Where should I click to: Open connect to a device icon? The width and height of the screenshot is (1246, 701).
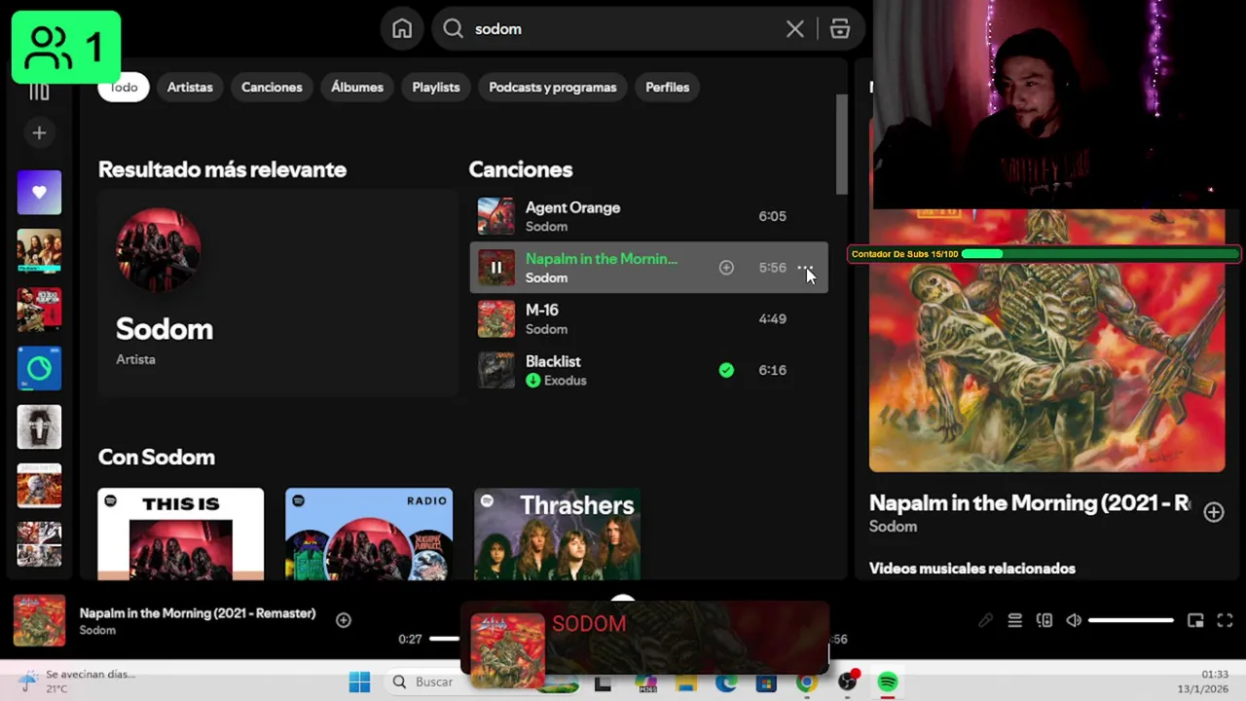(1044, 621)
